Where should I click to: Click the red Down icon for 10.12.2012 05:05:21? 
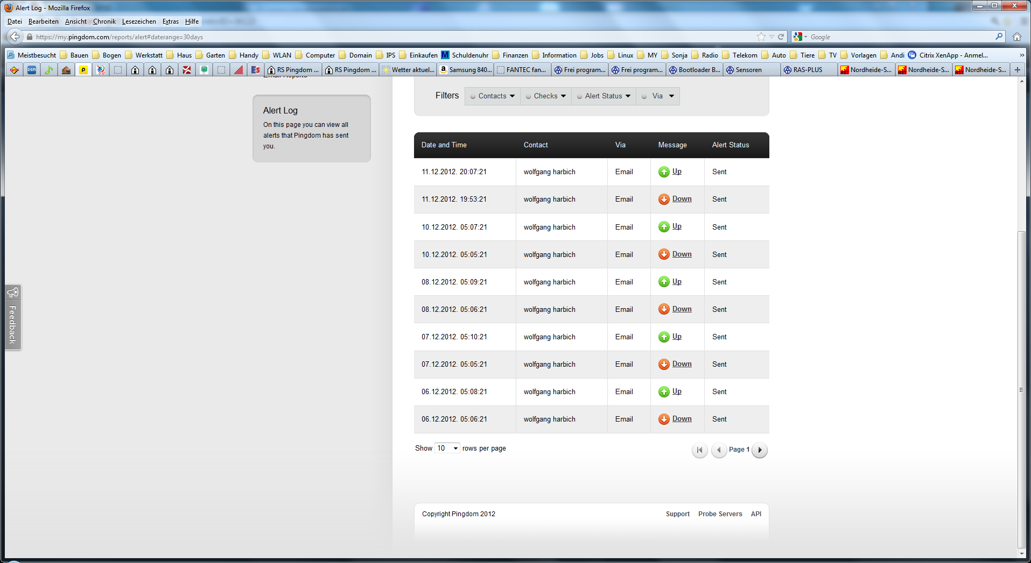coord(664,254)
